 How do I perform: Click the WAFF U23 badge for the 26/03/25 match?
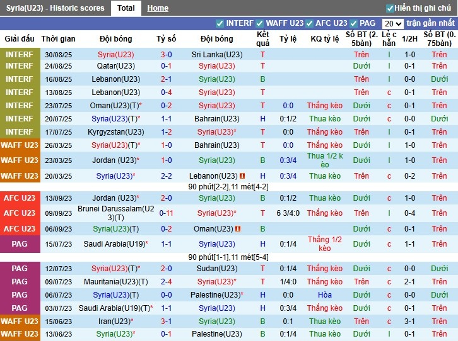(20, 145)
